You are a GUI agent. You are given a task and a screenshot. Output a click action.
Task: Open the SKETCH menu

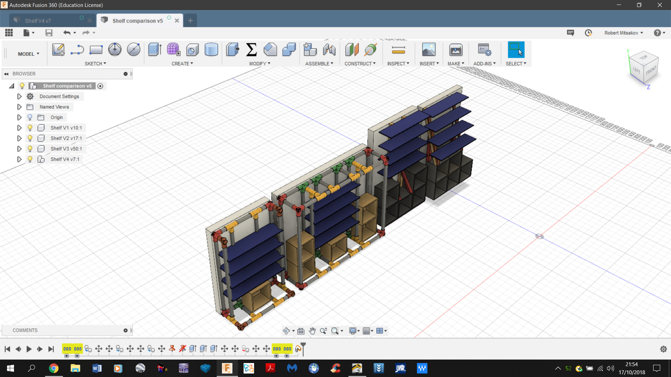click(x=95, y=64)
